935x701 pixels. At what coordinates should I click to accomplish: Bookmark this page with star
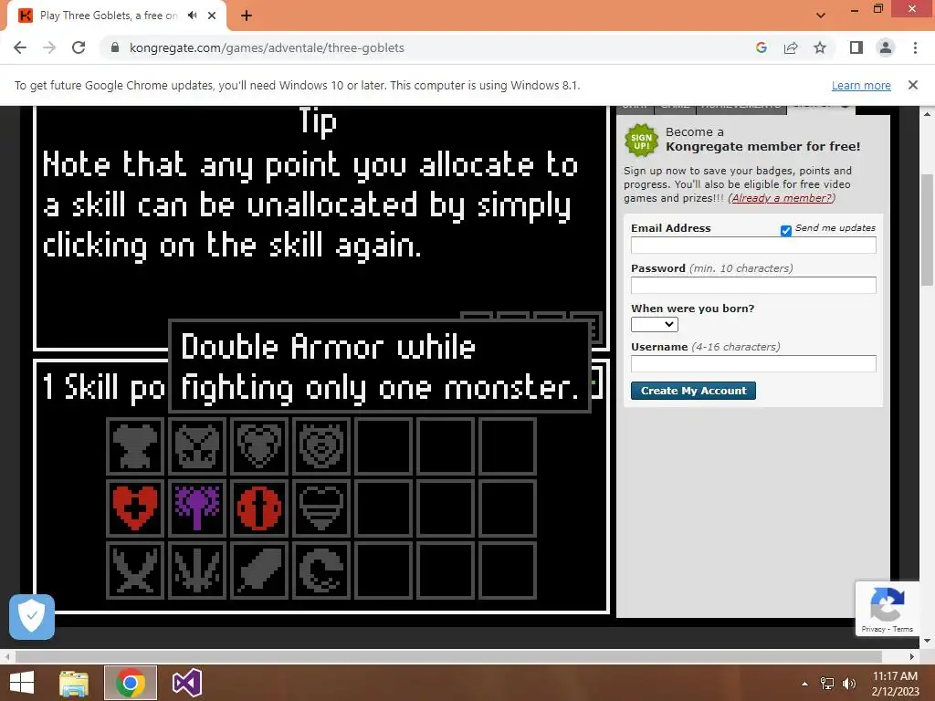820,47
